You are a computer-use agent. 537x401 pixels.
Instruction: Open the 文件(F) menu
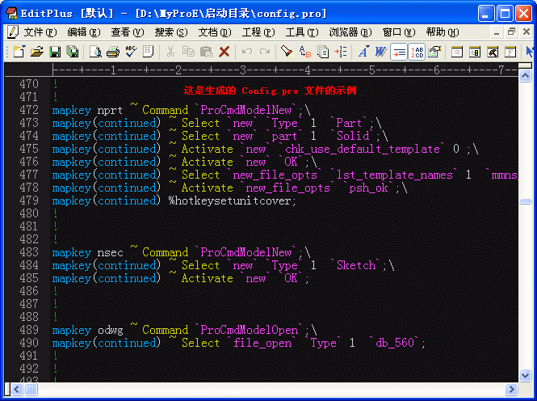click(x=40, y=32)
